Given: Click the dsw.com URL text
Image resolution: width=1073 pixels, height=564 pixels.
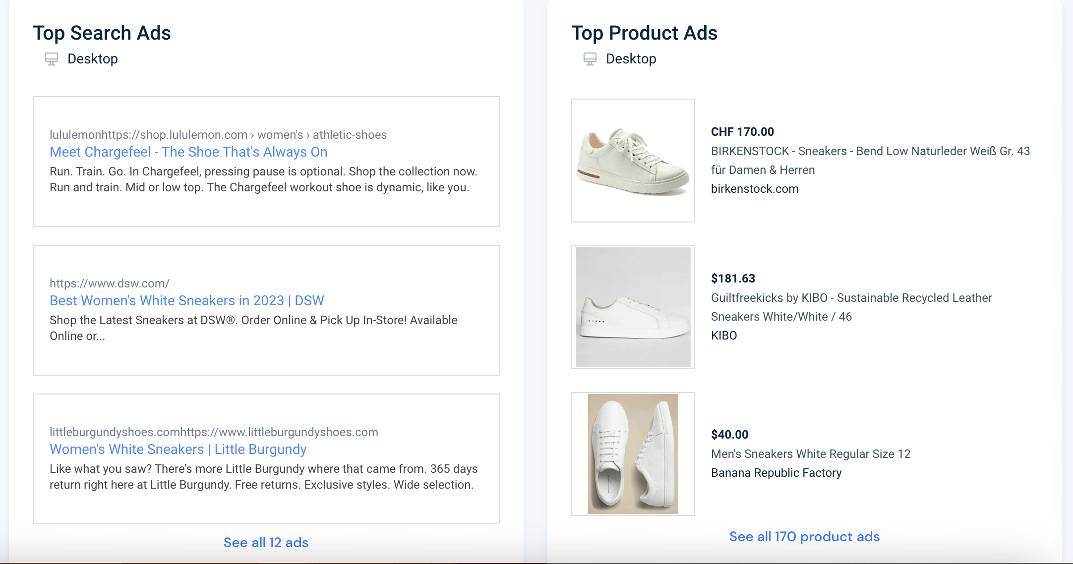Looking at the screenshot, I should [x=109, y=283].
